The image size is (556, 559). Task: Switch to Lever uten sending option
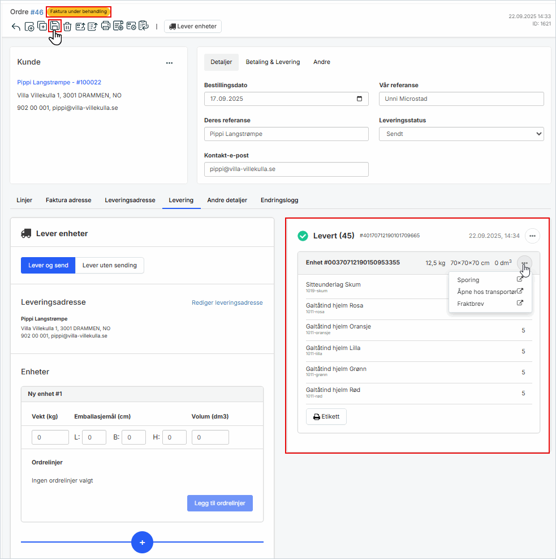pos(110,265)
